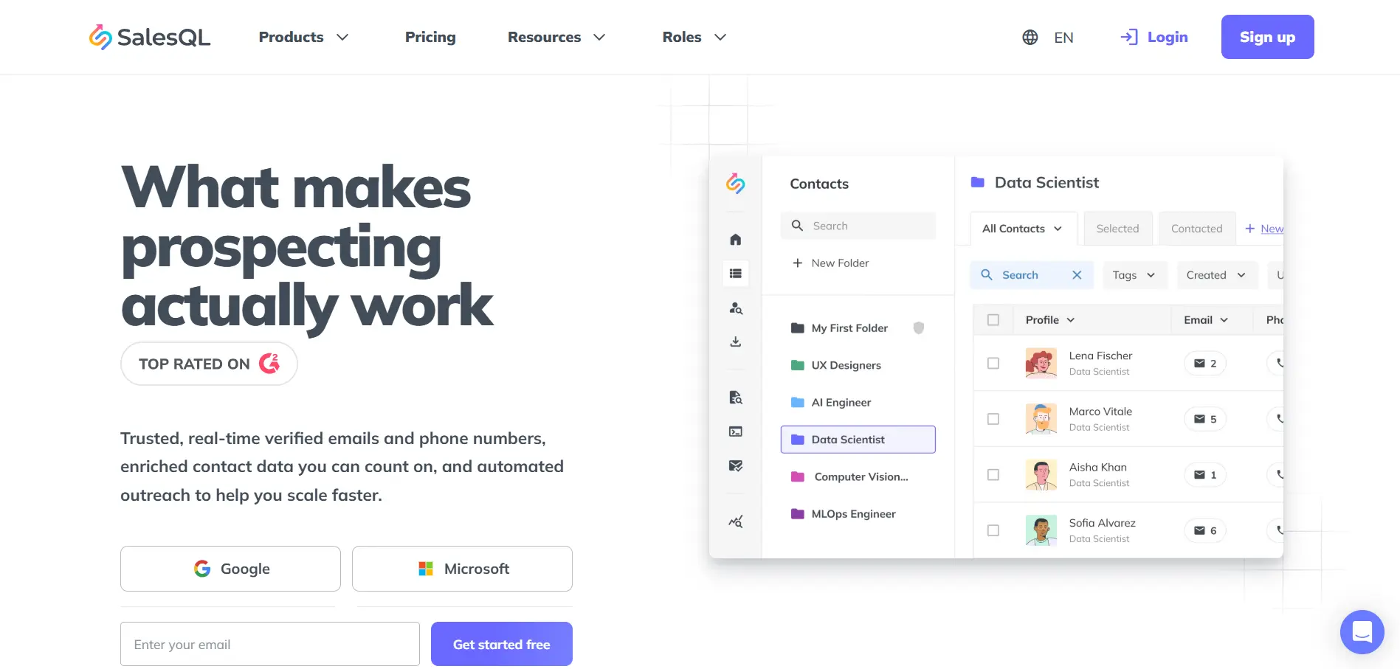Image resolution: width=1400 pixels, height=669 pixels.
Task: Open the chat support bubble
Action: pos(1362,632)
